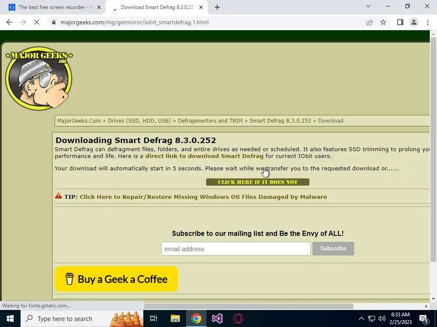437x327 pixels.
Task: Open a new tab with plus button
Action: [x=217, y=7]
